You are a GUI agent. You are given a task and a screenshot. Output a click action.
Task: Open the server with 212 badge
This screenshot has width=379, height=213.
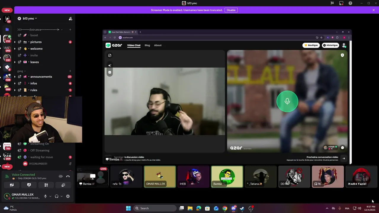(x=7, y=39)
